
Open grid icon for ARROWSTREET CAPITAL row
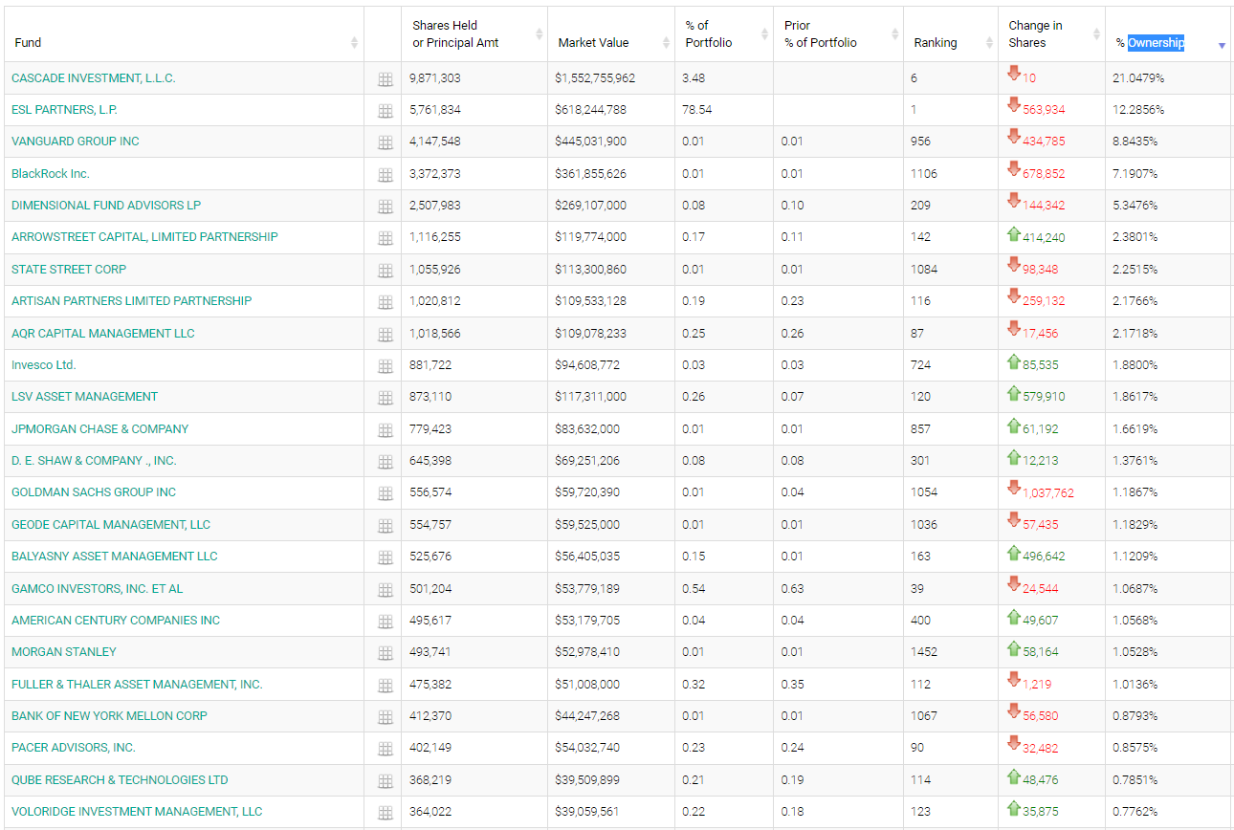pos(386,238)
